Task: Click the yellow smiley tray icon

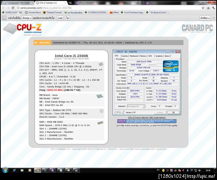Action: click(x=163, y=171)
